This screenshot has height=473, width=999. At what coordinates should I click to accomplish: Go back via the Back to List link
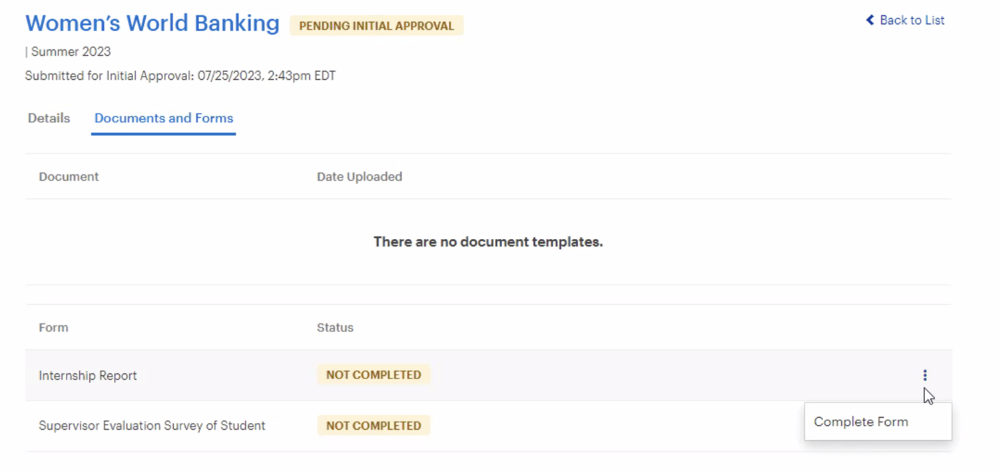tap(905, 20)
